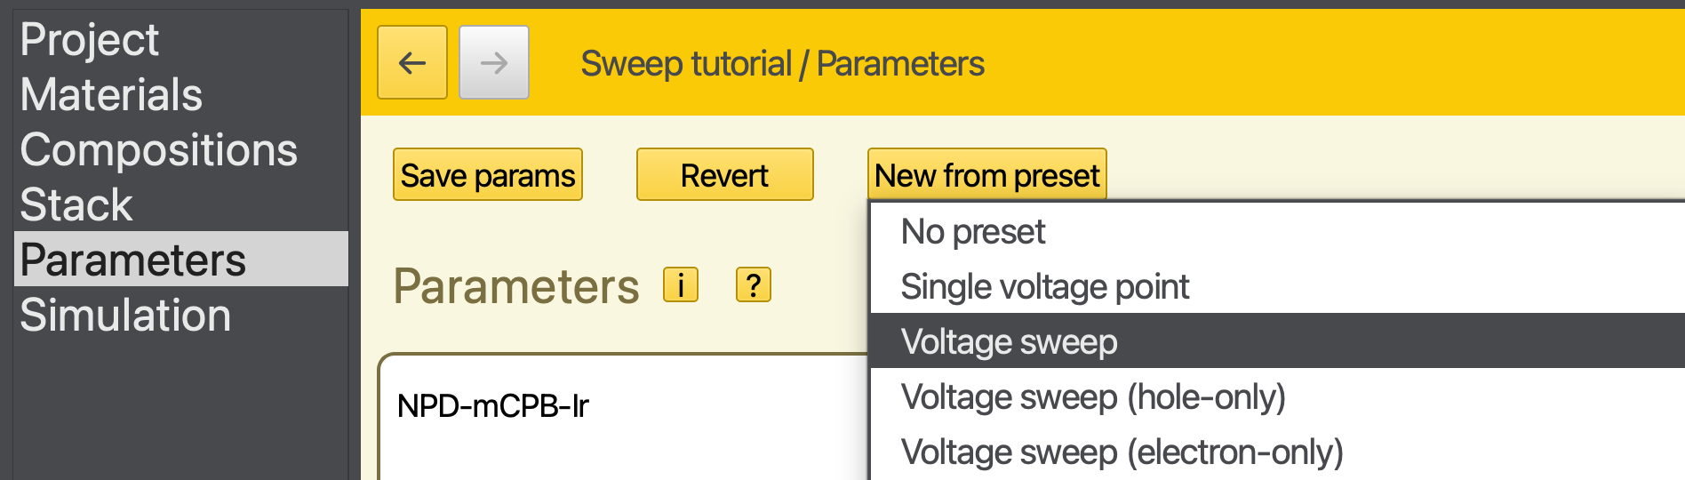The image size is (1685, 480).
Task: Navigate to the Simulation section
Action: (125, 316)
